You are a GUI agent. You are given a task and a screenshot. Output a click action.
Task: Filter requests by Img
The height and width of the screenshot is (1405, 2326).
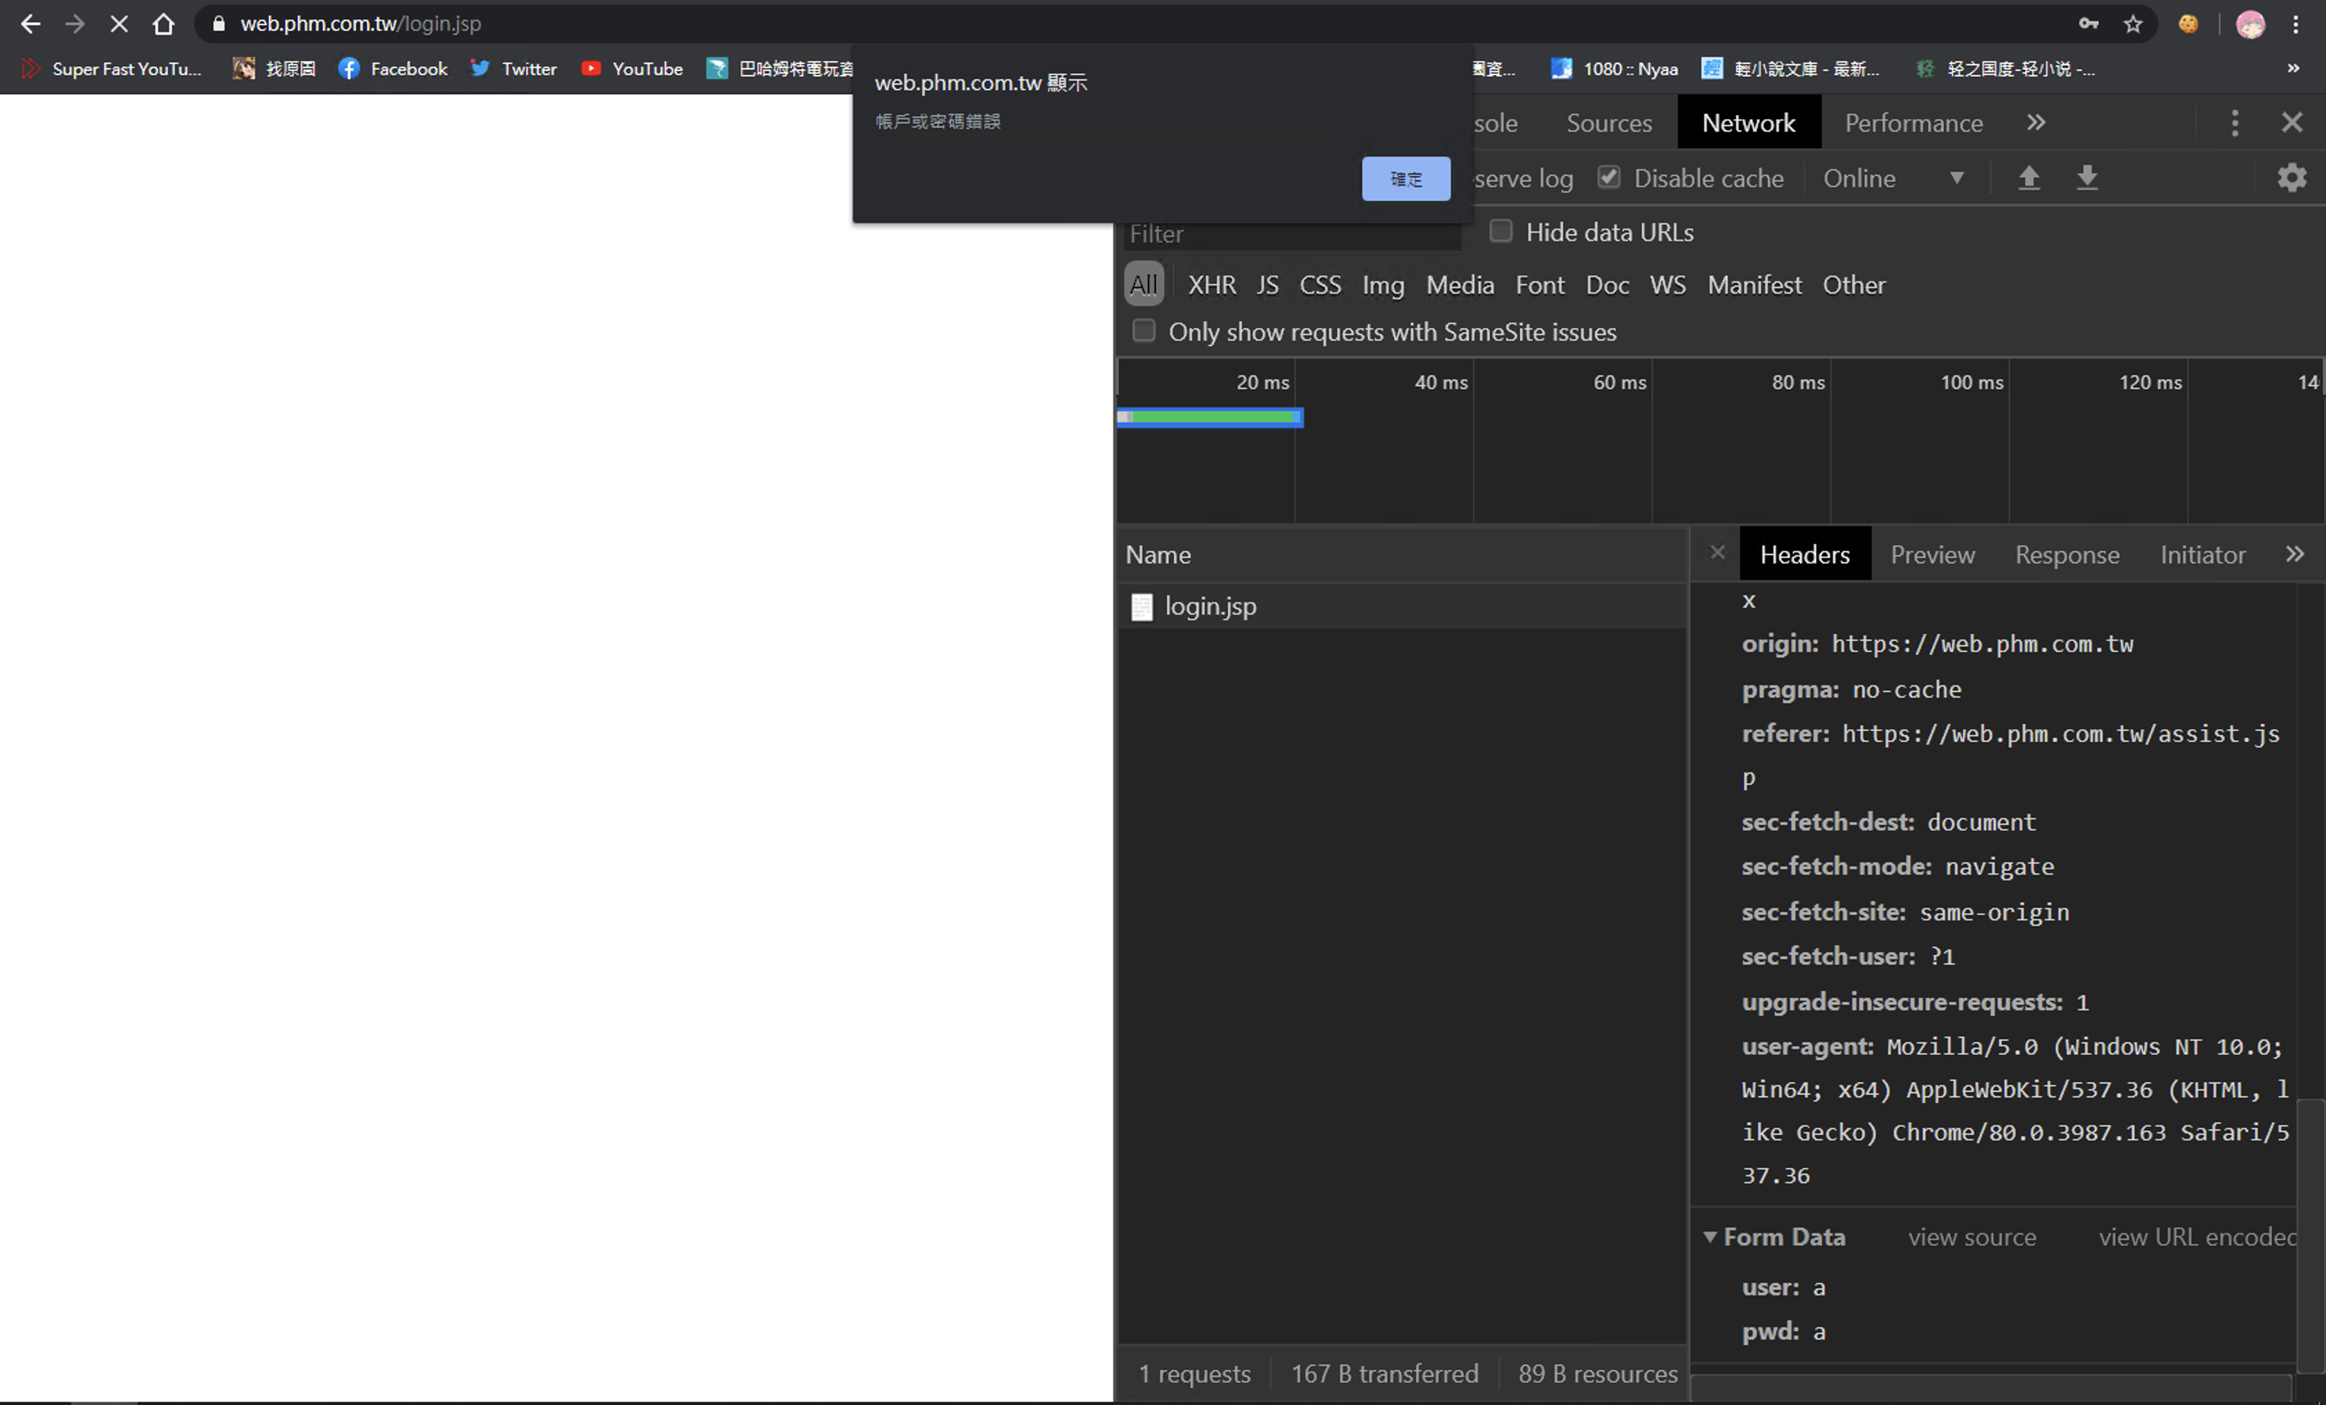click(1383, 285)
